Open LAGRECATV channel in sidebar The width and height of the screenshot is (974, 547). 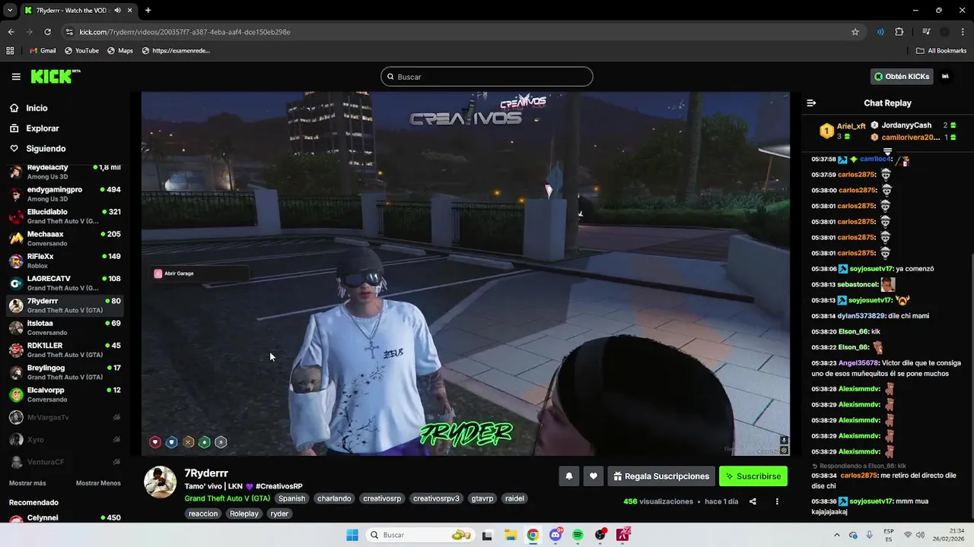65,283
